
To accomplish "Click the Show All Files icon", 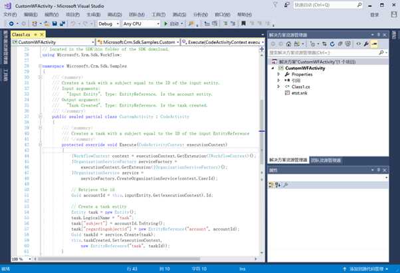I will [x=348, y=44].
